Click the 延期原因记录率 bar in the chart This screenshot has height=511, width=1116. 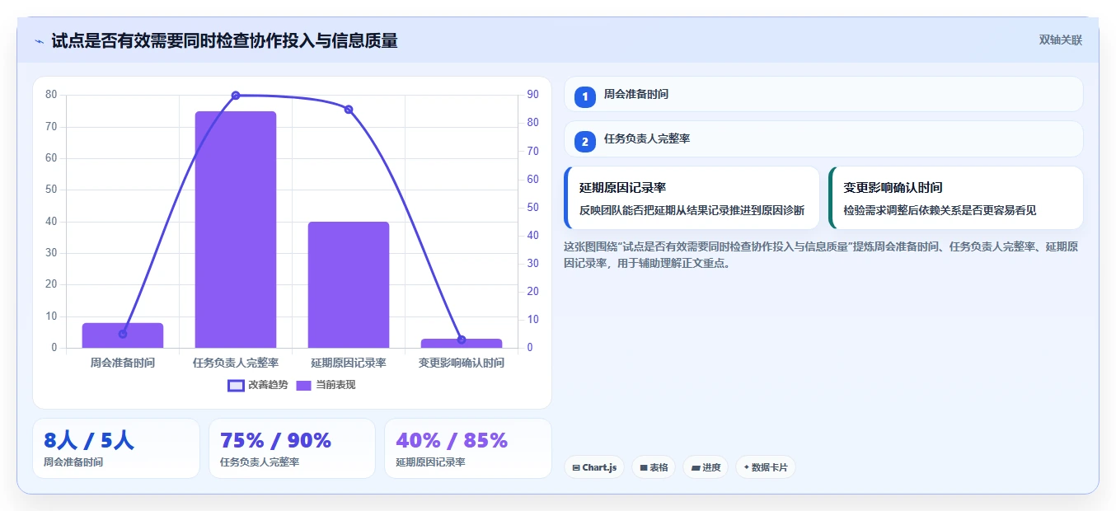tap(349, 284)
